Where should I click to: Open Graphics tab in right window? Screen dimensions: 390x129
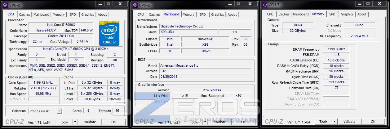[347, 14]
